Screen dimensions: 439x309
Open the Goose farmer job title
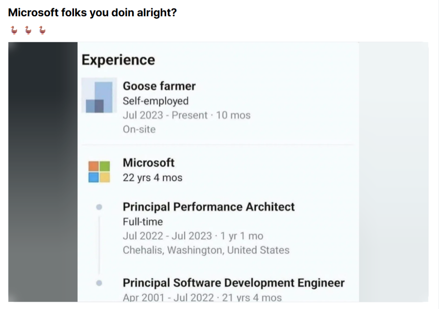click(159, 86)
